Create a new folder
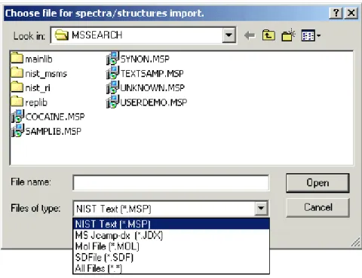The image size is (362, 278). click(288, 35)
